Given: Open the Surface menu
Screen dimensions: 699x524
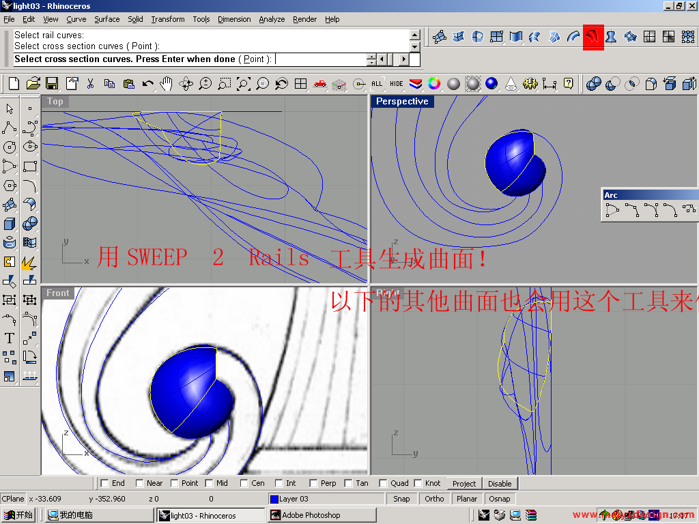Looking at the screenshot, I should click(x=107, y=19).
